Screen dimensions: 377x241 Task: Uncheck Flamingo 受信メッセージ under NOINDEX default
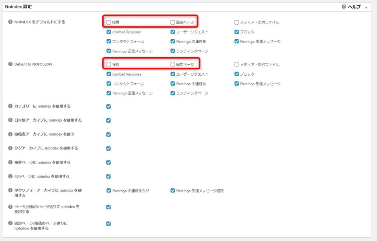[x=237, y=41]
